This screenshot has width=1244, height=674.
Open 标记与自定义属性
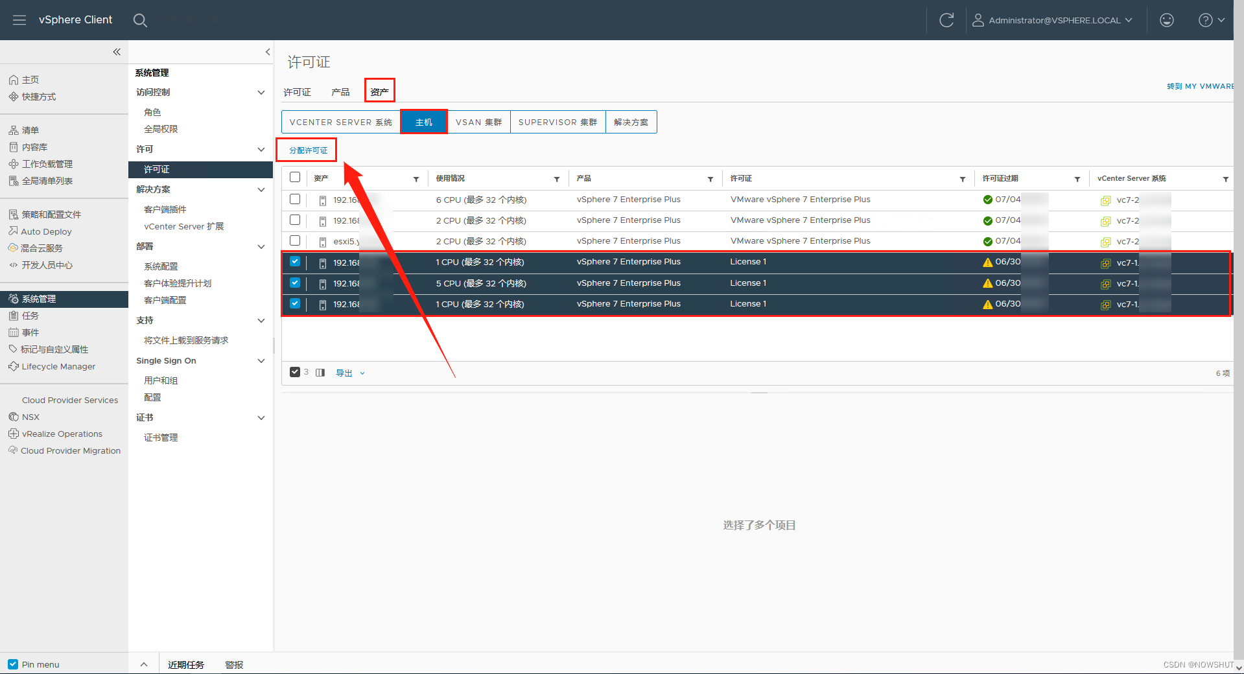[x=48, y=349]
